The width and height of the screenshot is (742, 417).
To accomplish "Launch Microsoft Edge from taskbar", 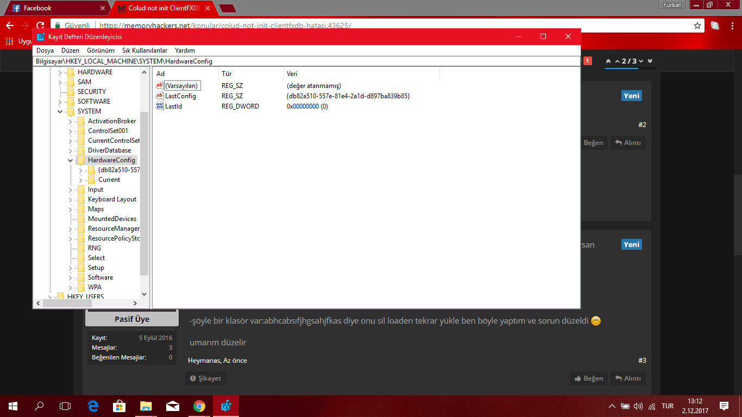I will pos(93,406).
